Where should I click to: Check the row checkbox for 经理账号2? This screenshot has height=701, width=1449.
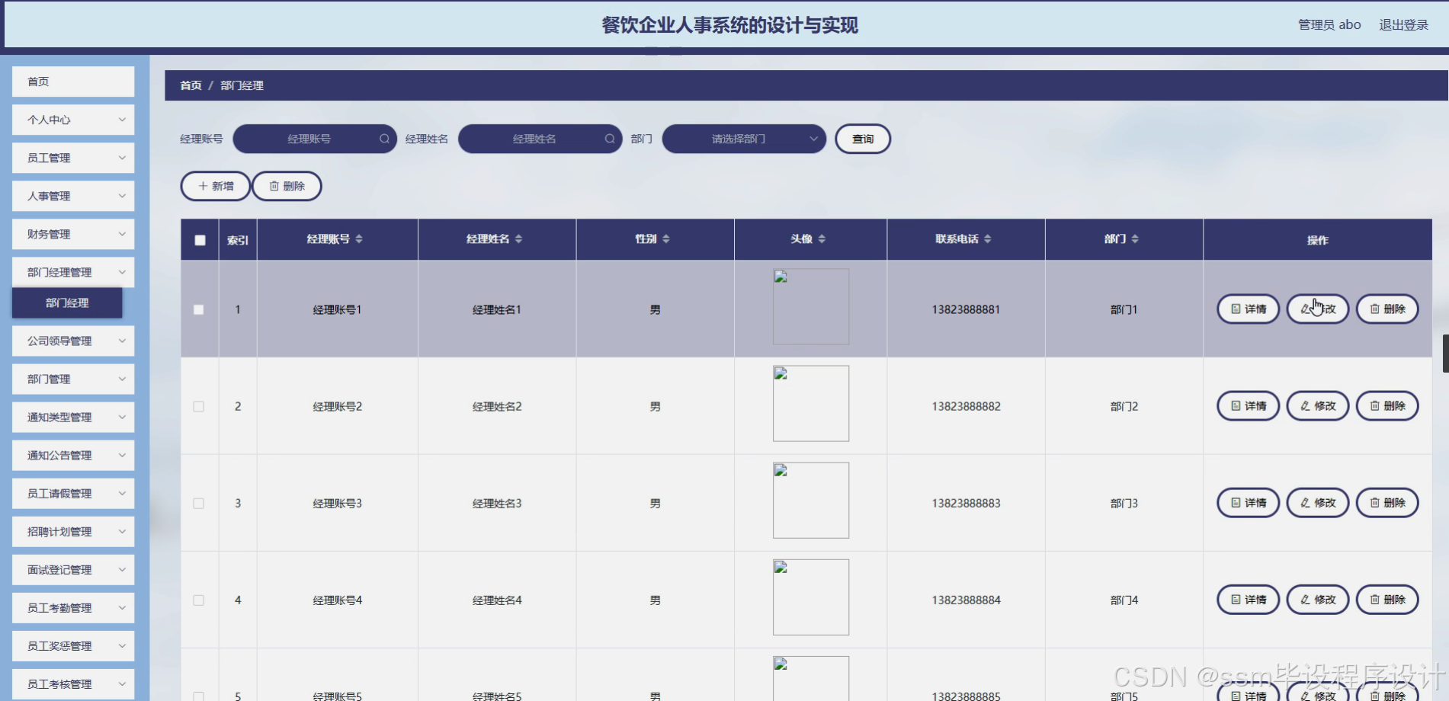(x=199, y=406)
